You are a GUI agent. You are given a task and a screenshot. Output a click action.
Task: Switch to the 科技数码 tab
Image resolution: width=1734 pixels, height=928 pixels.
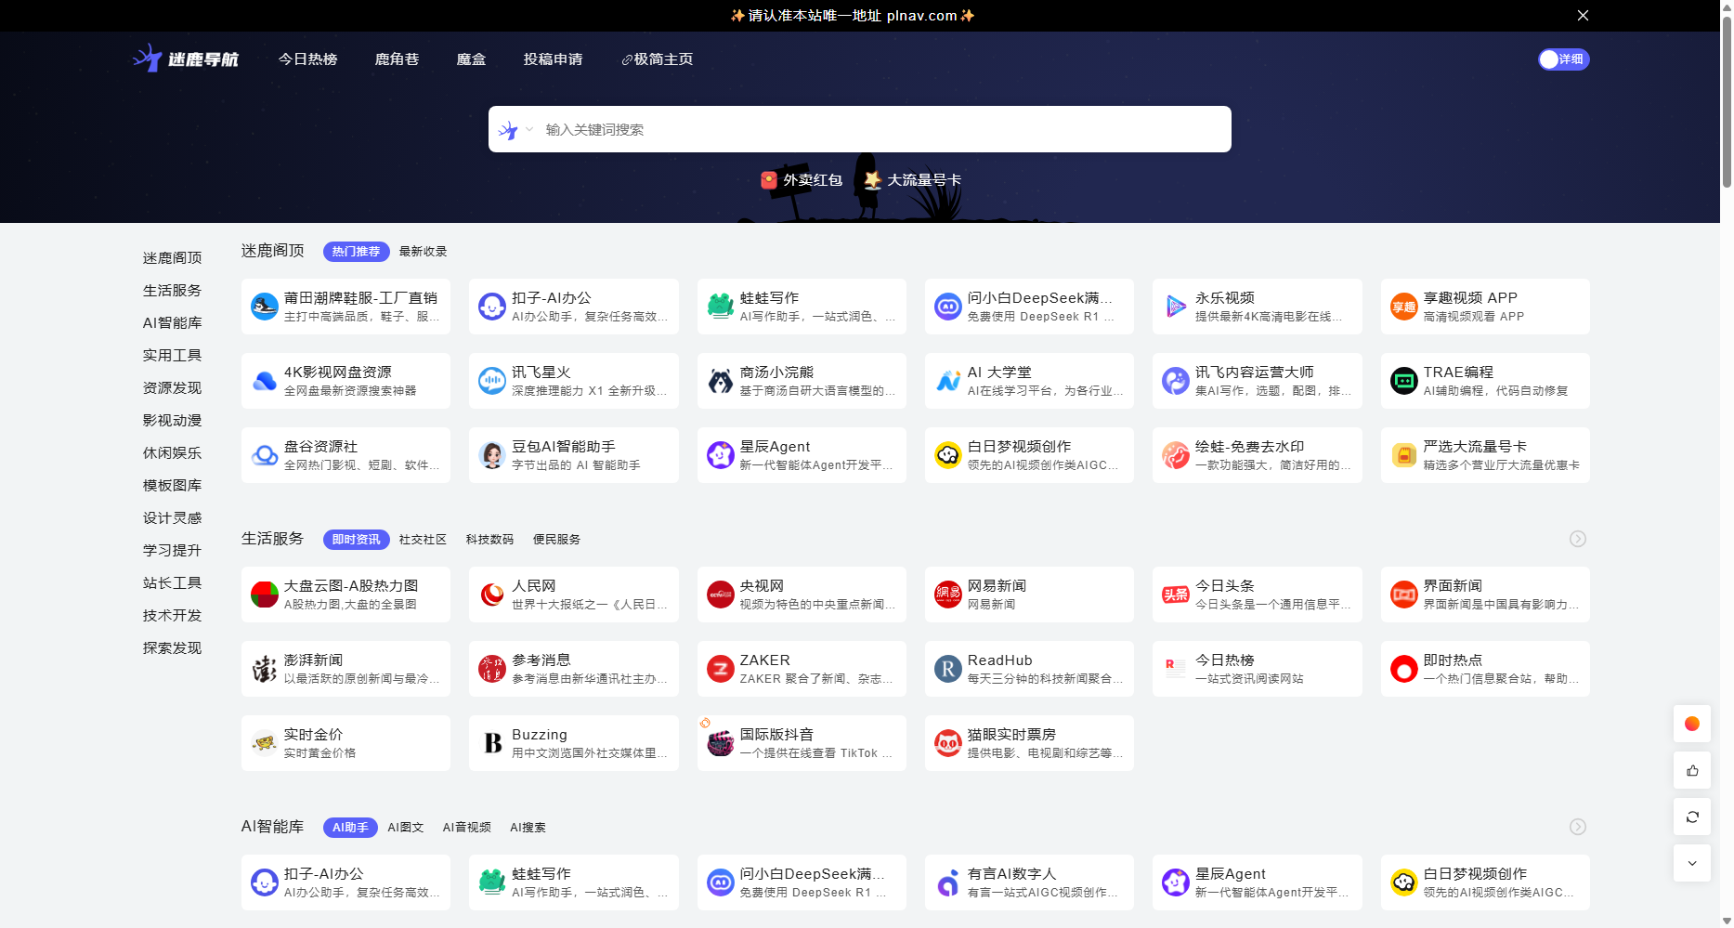click(x=490, y=540)
